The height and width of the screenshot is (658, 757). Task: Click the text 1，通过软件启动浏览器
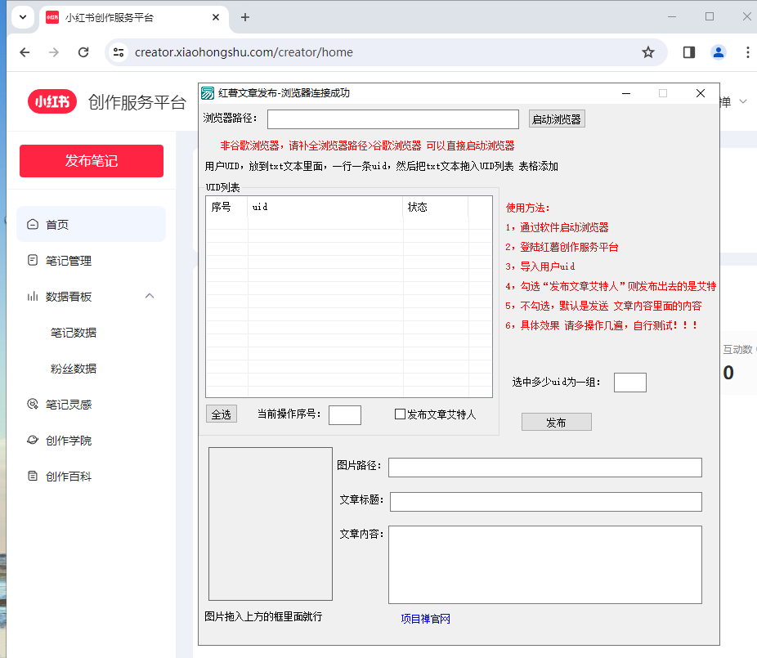(x=558, y=227)
